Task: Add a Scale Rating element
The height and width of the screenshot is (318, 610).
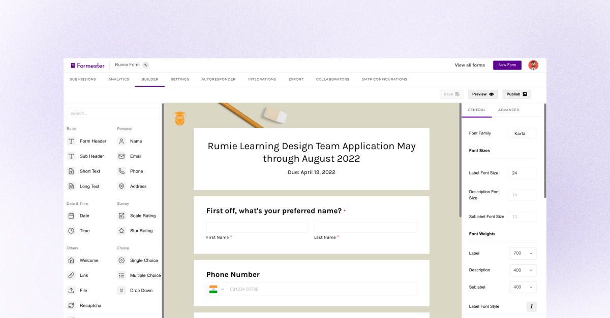Action: pos(122,216)
